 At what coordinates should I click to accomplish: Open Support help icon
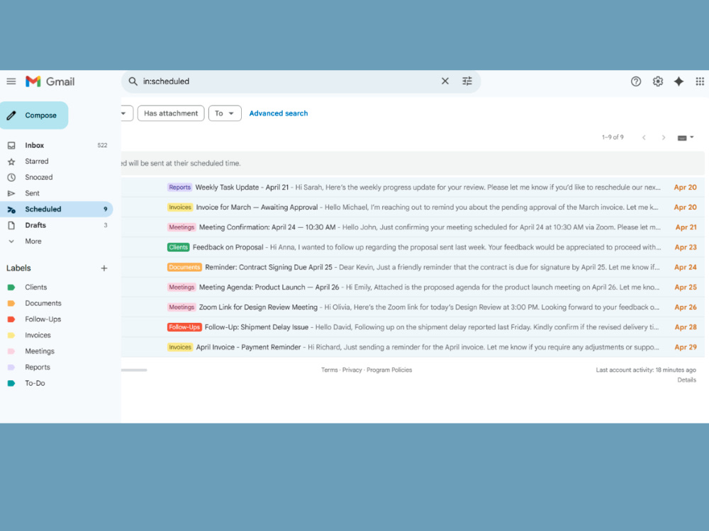pyautogui.click(x=636, y=81)
